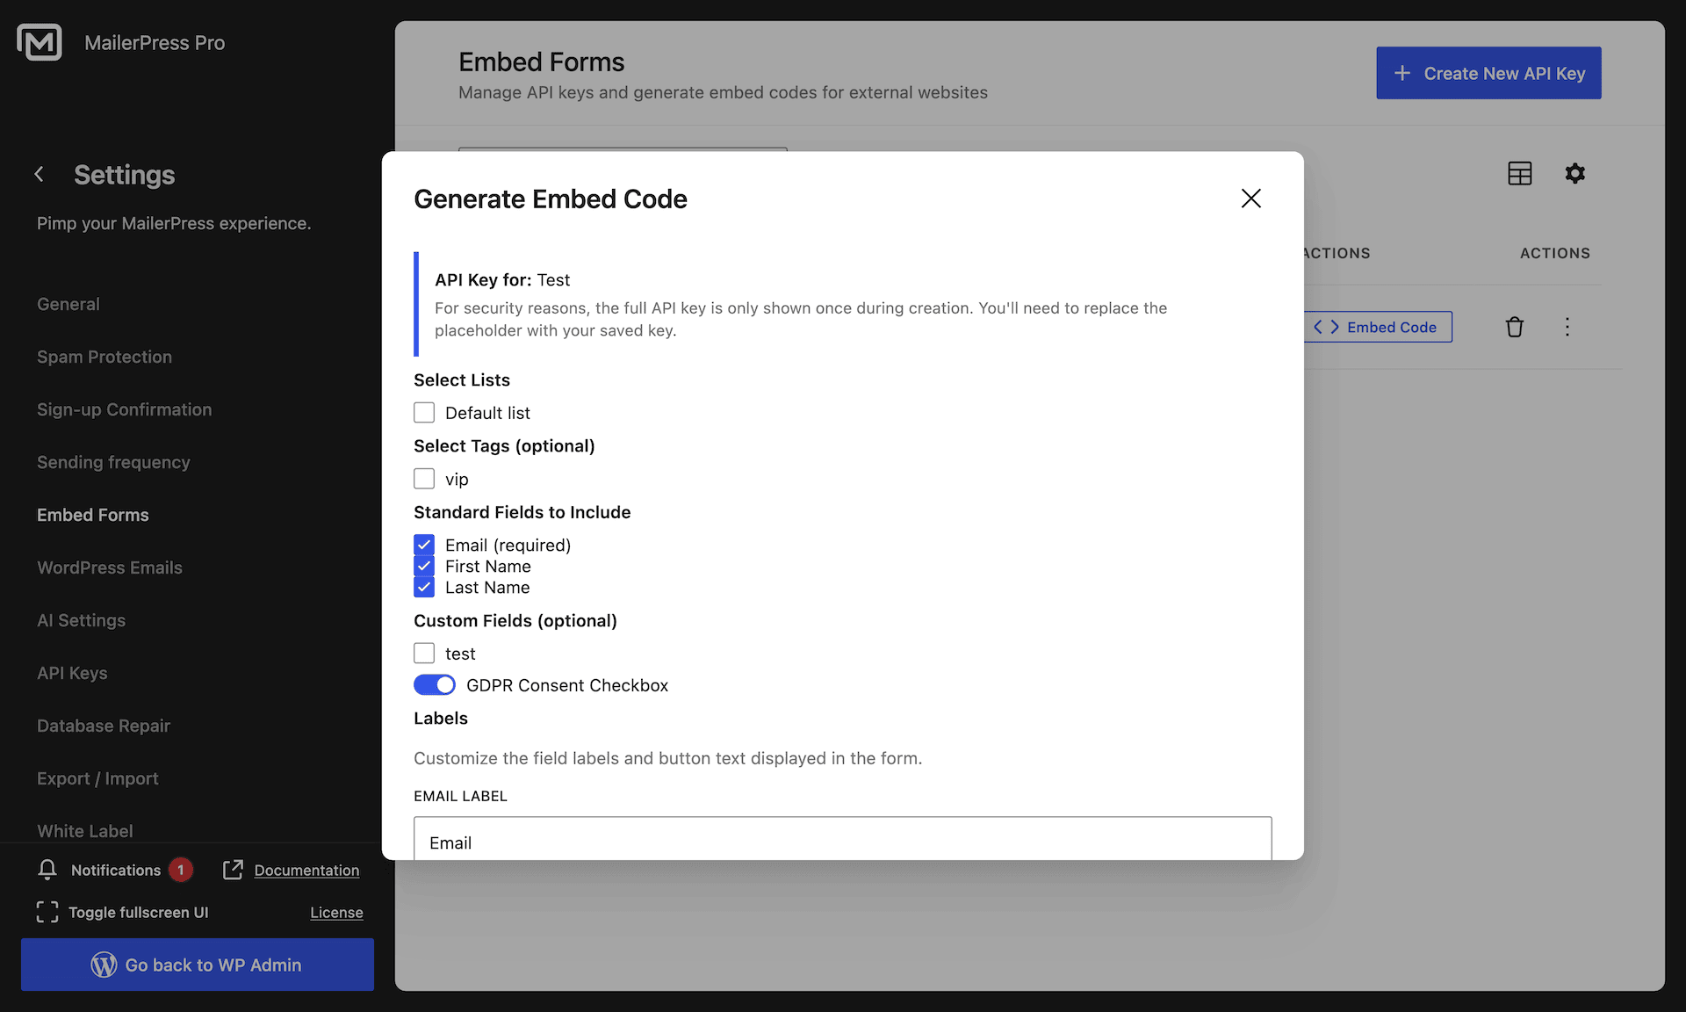The width and height of the screenshot is (1686, 1012).
Task: Go to API Keys settings
Action: point(72,673)
